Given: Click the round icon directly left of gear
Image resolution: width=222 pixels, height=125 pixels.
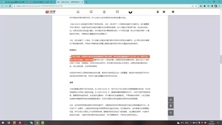Looking at the screenshot, I should click(164, 12).
